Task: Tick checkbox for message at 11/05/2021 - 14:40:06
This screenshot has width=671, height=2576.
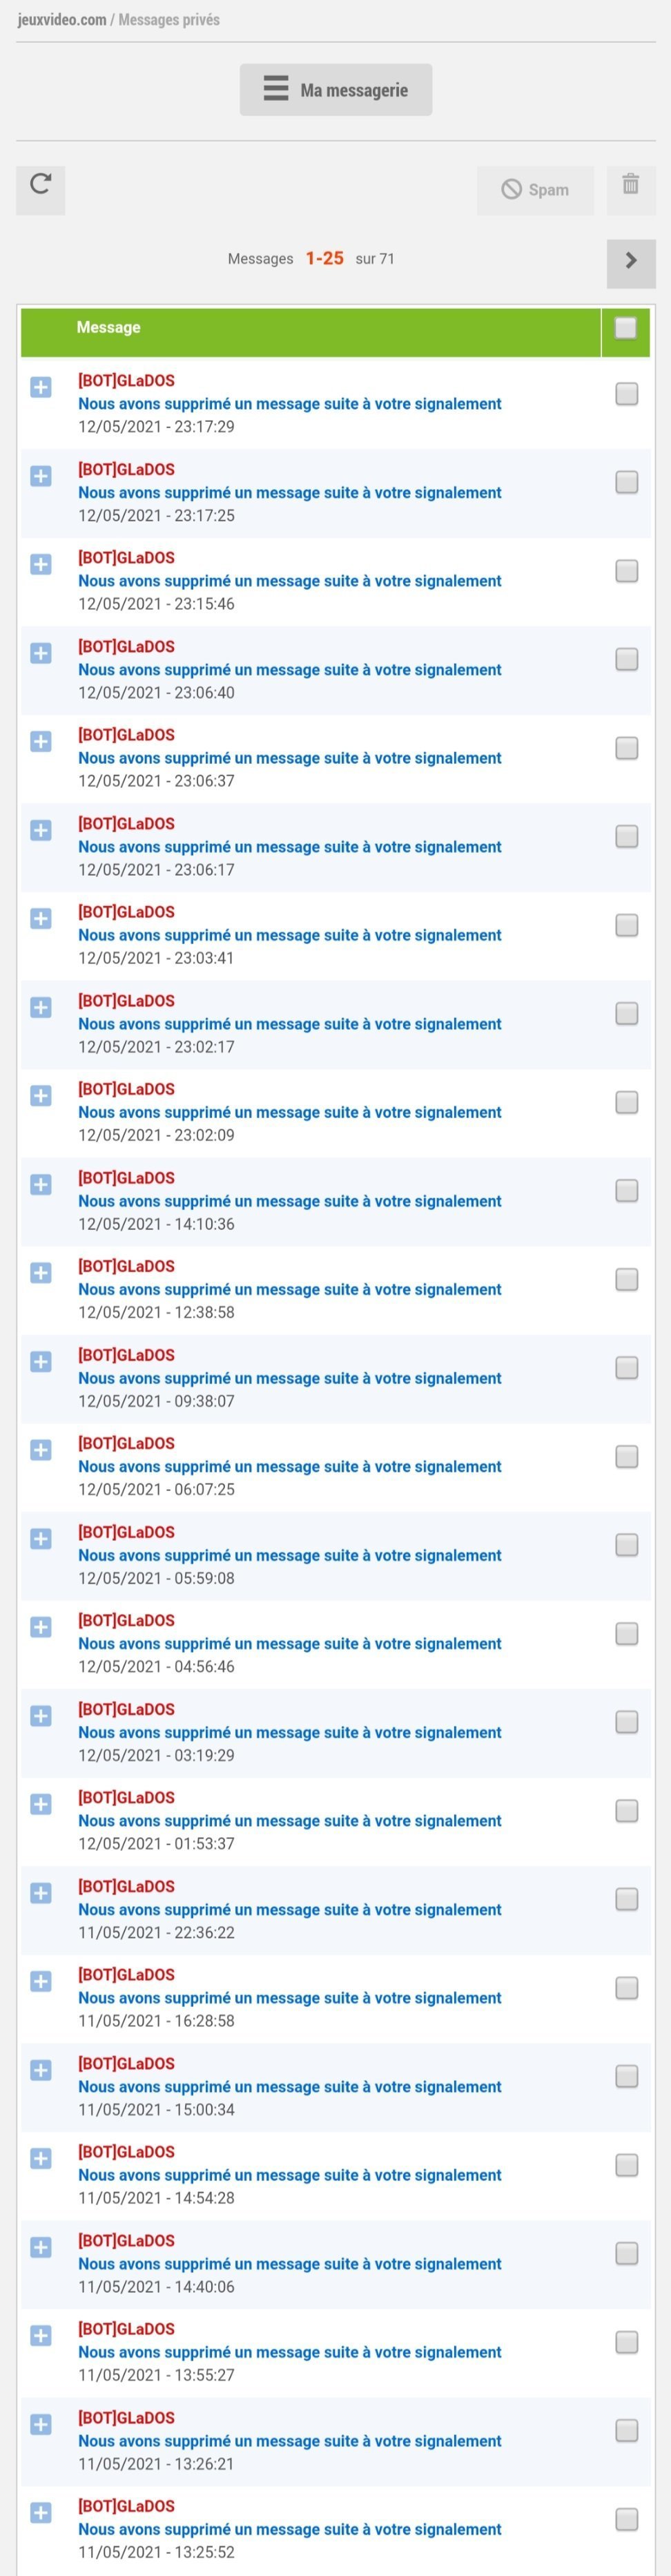Action: pos(627,2253)
